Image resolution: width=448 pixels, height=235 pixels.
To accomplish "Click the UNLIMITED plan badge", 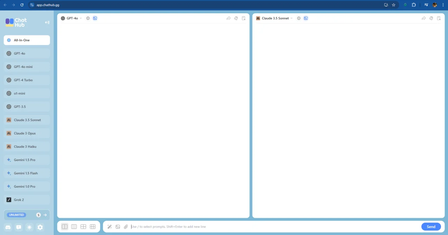I will tap(16, 215).
